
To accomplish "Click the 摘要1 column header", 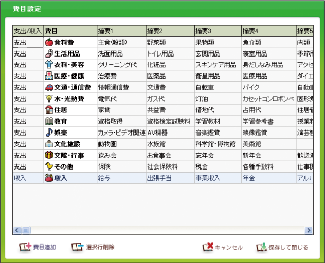I will (121, 31).
